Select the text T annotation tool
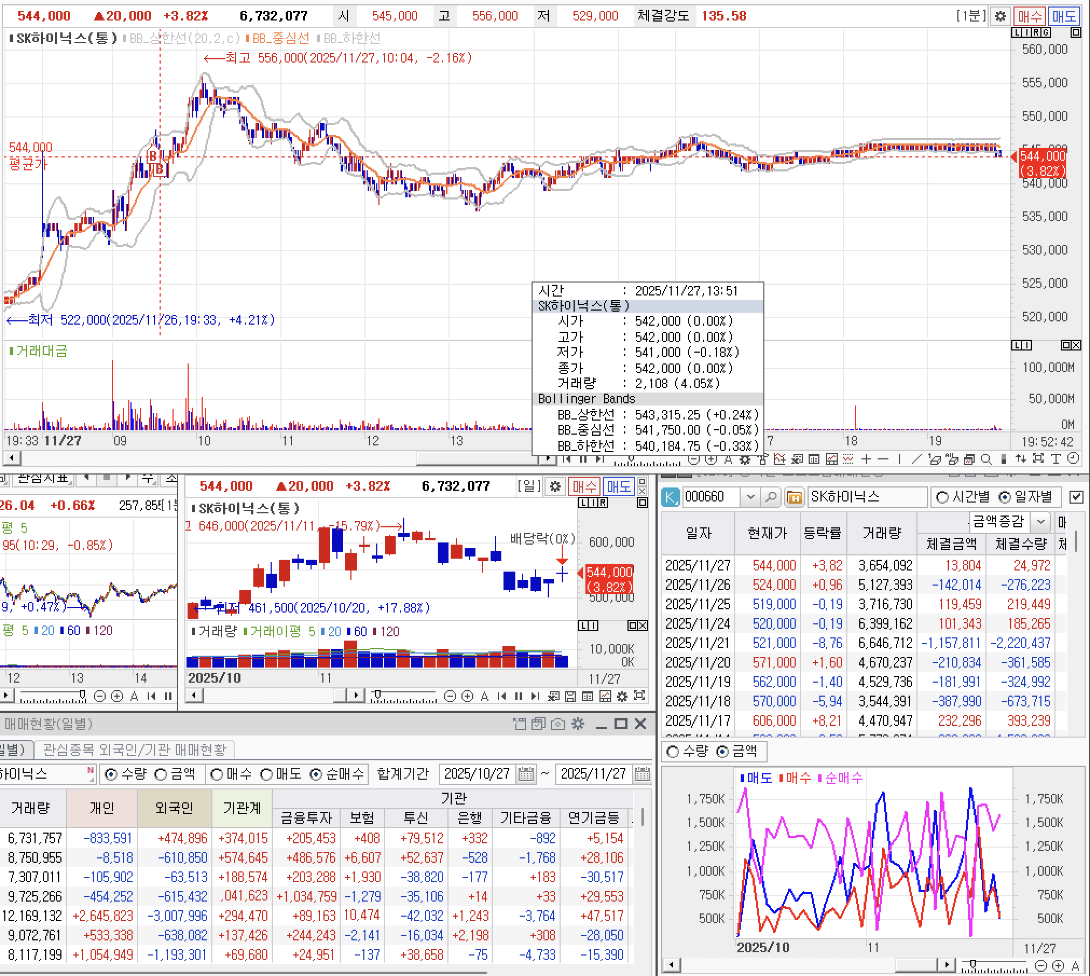 (1055, 459)
